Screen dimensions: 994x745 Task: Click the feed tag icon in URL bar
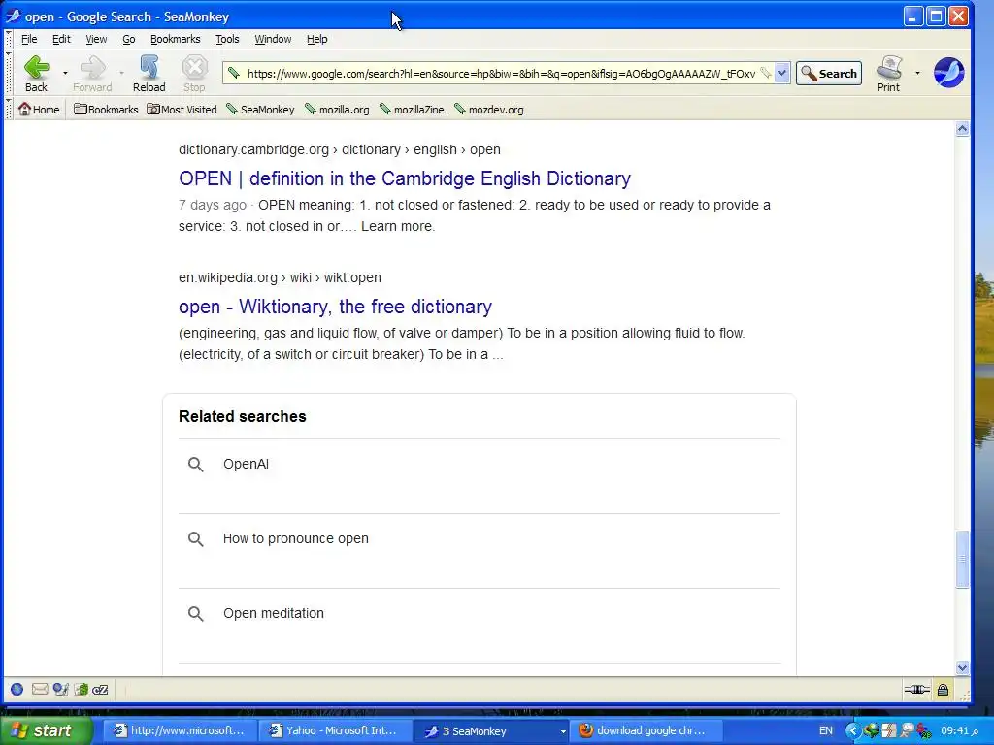766,73
